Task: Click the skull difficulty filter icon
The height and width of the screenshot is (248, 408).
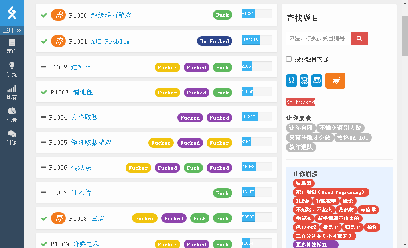Action: 304,80
